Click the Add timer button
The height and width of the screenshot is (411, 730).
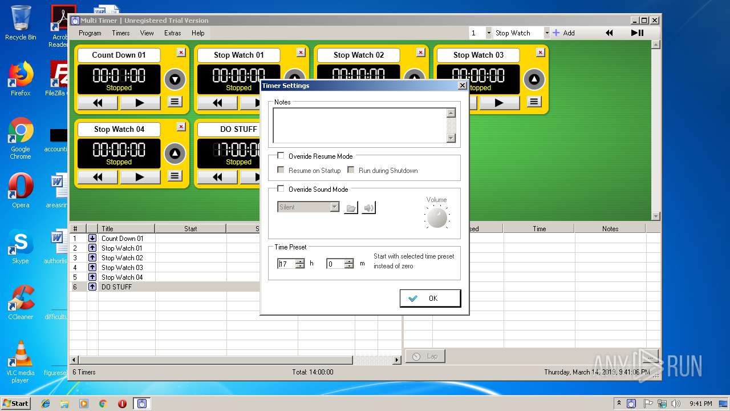[564, 33]
